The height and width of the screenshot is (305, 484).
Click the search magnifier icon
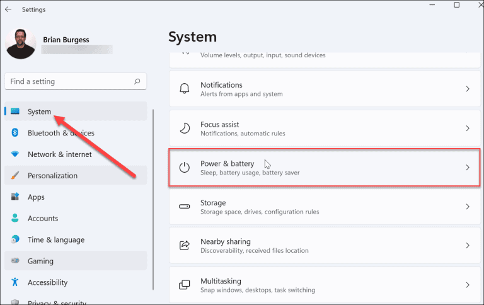pyautogui.click(x=137, y=81)
